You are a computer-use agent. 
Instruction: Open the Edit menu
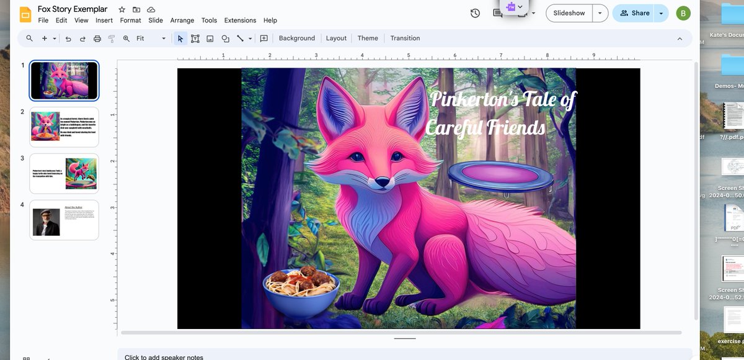click(x=61, y=20)
